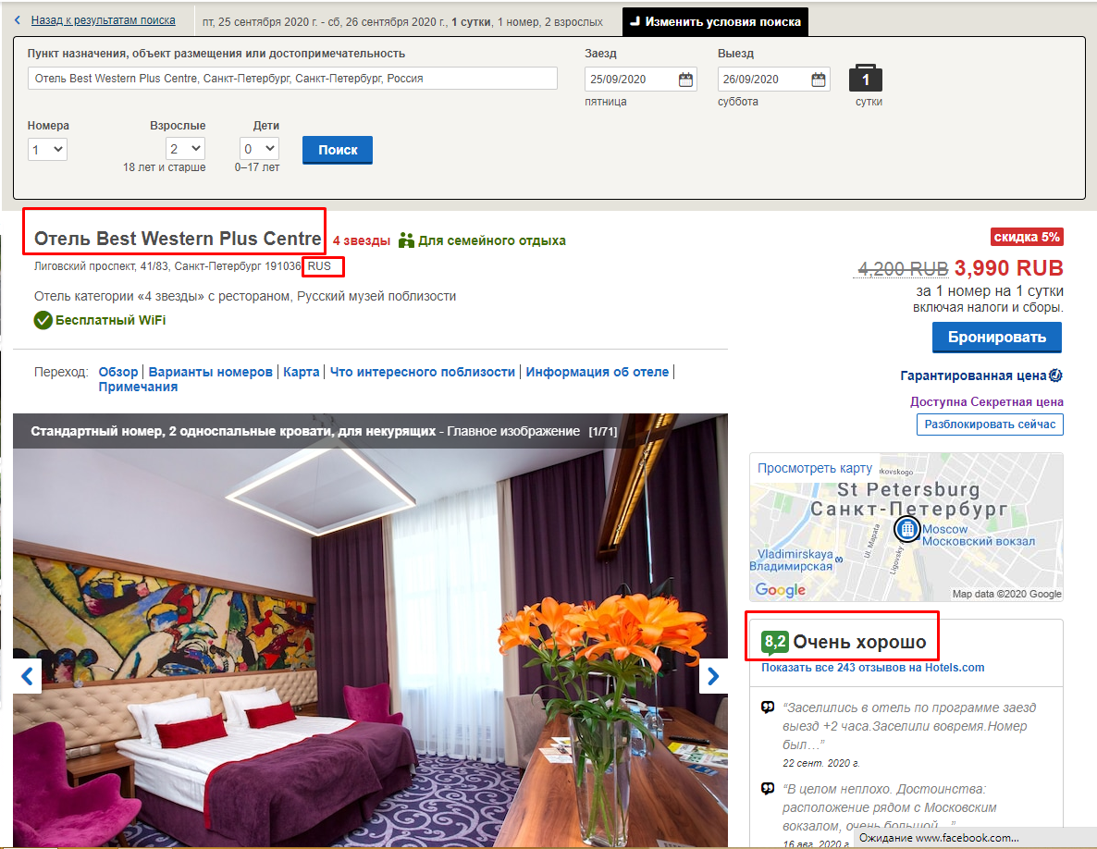Viewport: 1097px width, 849px height.
Task: Jump to Информация об отеле section
Action: [x=598, y=372]
